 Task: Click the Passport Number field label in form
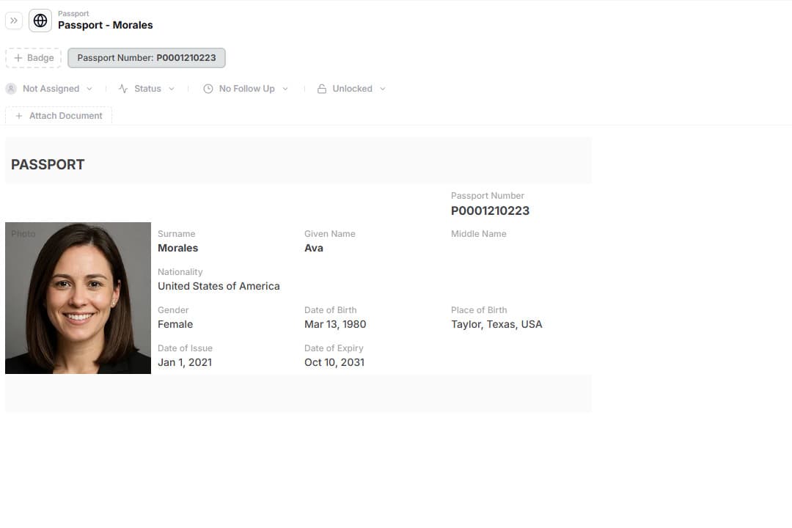point(488,196)
